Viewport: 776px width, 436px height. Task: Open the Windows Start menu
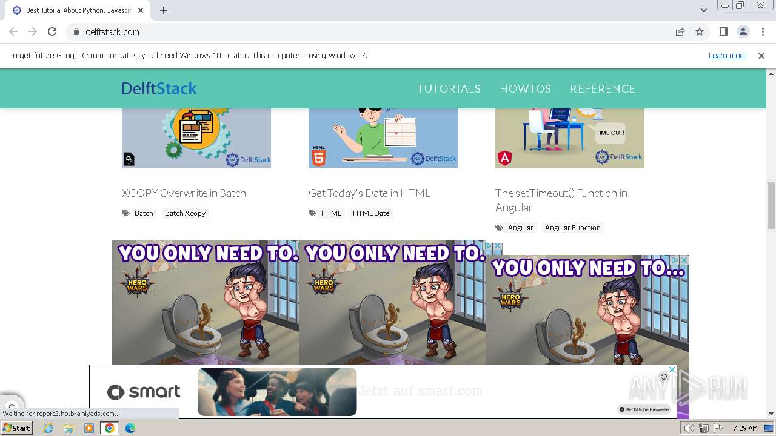point(17,428)
